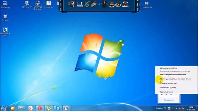Click the volume speaker tray icon

click(179, 109)
